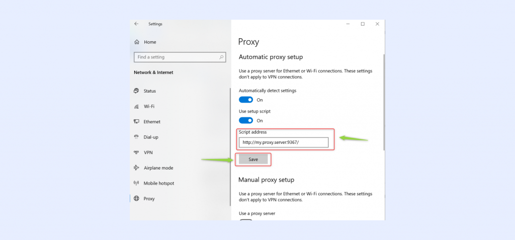
Task: Select the Status globe icon
Action: (136, 91)
